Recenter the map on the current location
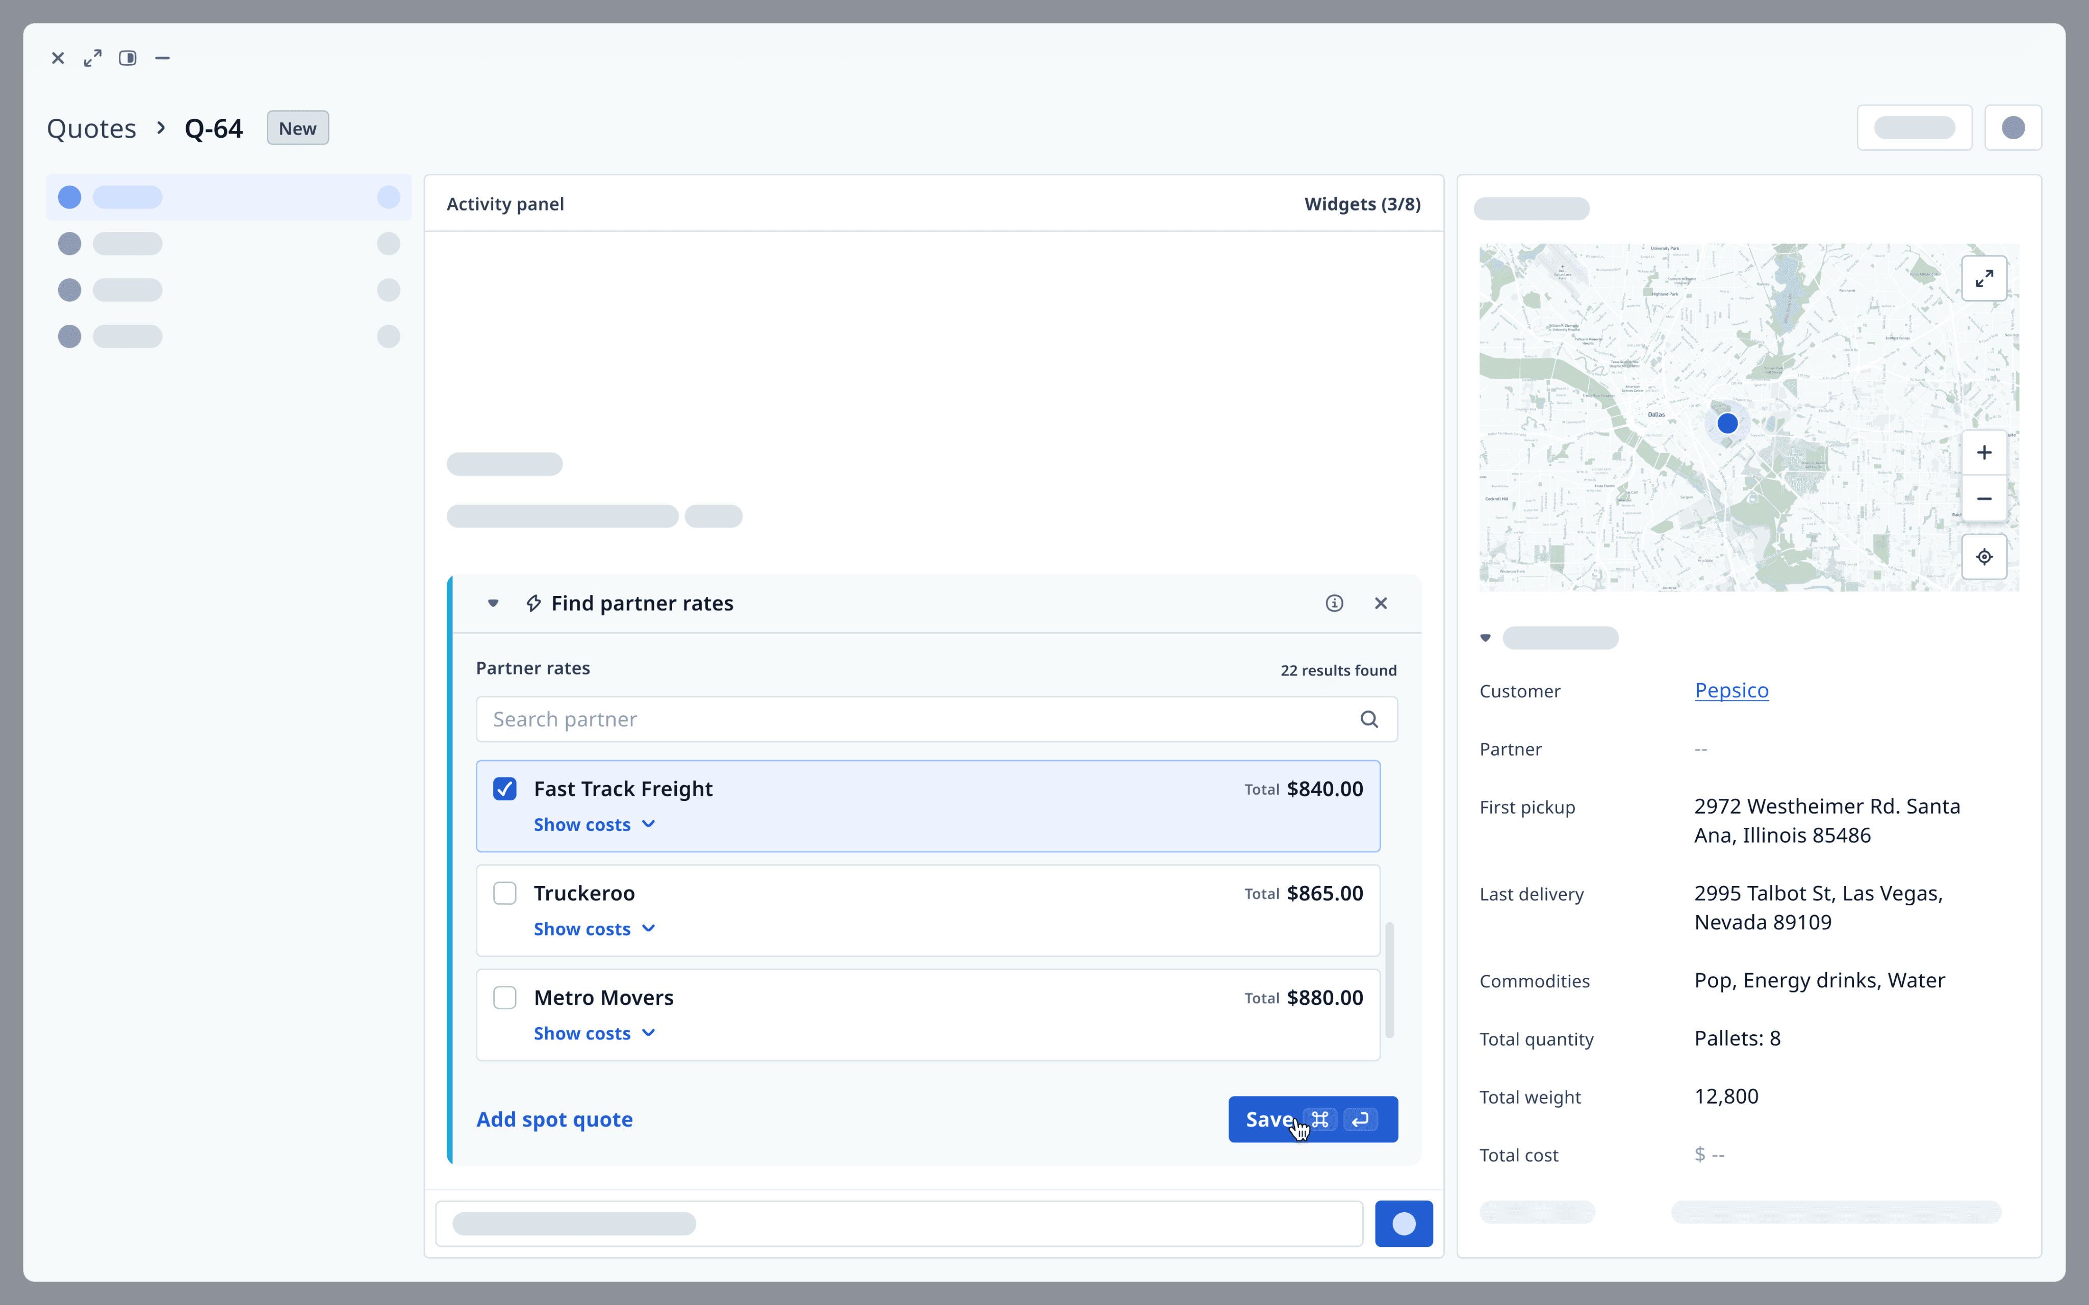This screenshot has height=1305, width=2089. point(1984,557)
